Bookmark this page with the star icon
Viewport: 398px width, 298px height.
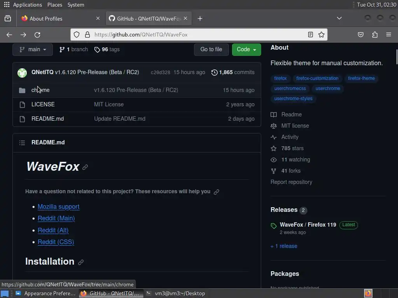321,35
